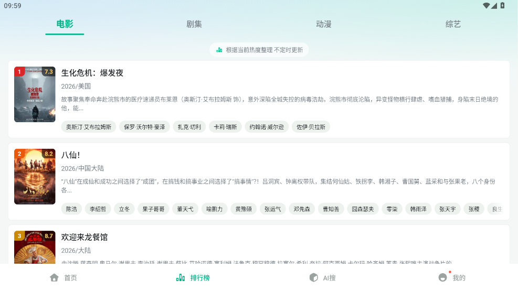Check the cellular signal icon

click(x=494, y=6)
